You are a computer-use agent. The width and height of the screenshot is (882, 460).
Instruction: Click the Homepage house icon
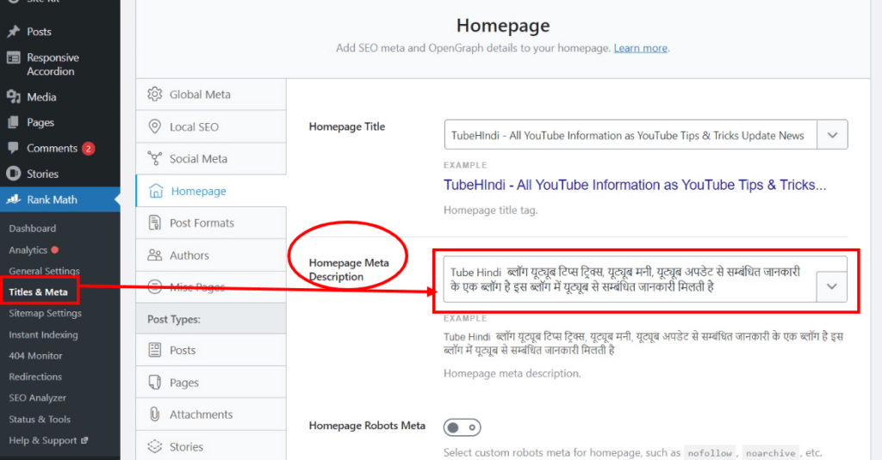click(156, 191)
